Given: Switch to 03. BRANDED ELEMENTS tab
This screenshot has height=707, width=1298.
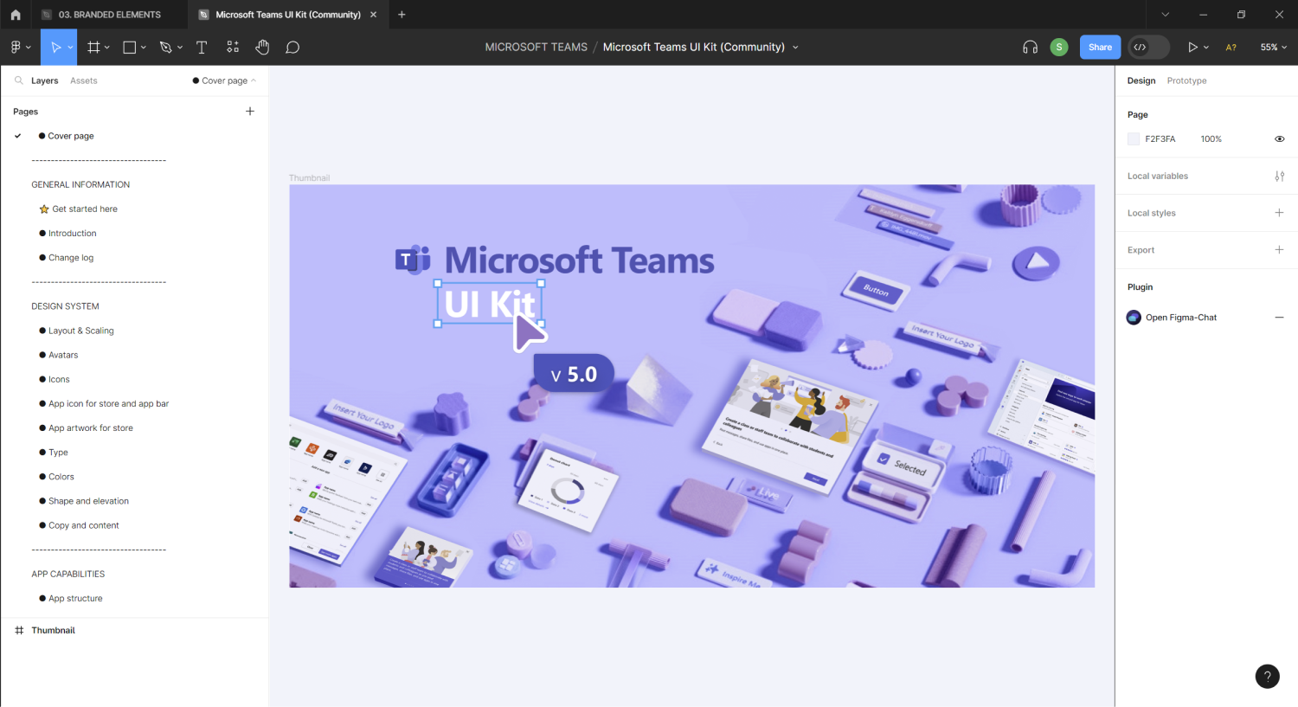Looking at the screenshot, I should [x=109, y=15].
